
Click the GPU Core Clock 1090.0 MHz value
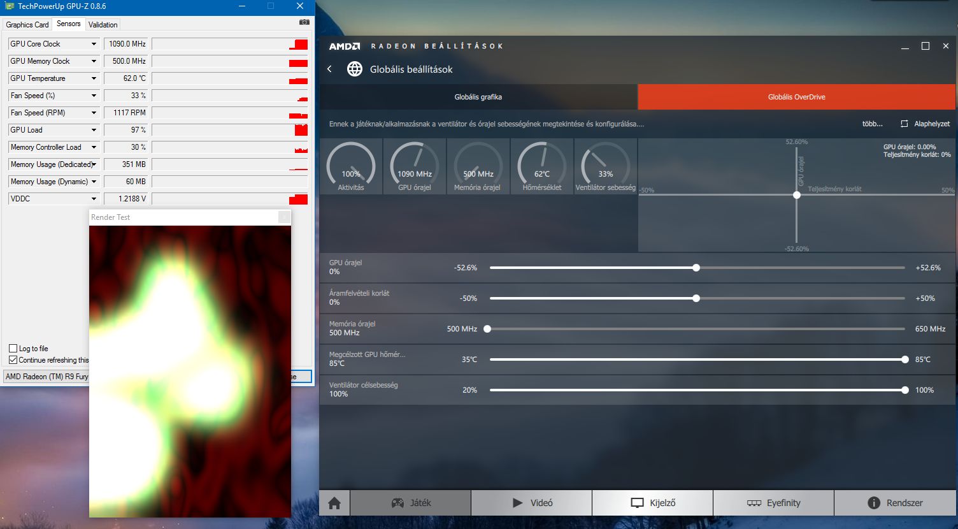(125, 44)
